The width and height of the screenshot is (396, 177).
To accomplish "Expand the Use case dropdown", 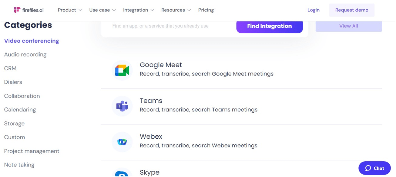I will point(102,10).
